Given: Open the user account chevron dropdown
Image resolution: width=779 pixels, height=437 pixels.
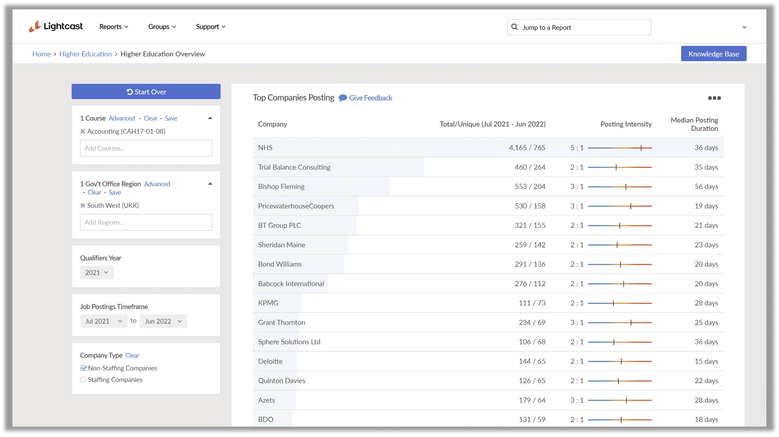Looking at the screenshot, I should point(744,27).
